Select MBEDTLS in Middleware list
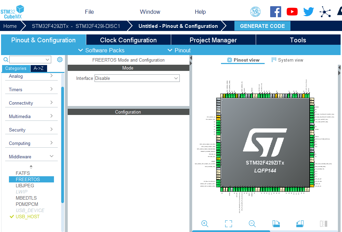 (x=26, y=198)
